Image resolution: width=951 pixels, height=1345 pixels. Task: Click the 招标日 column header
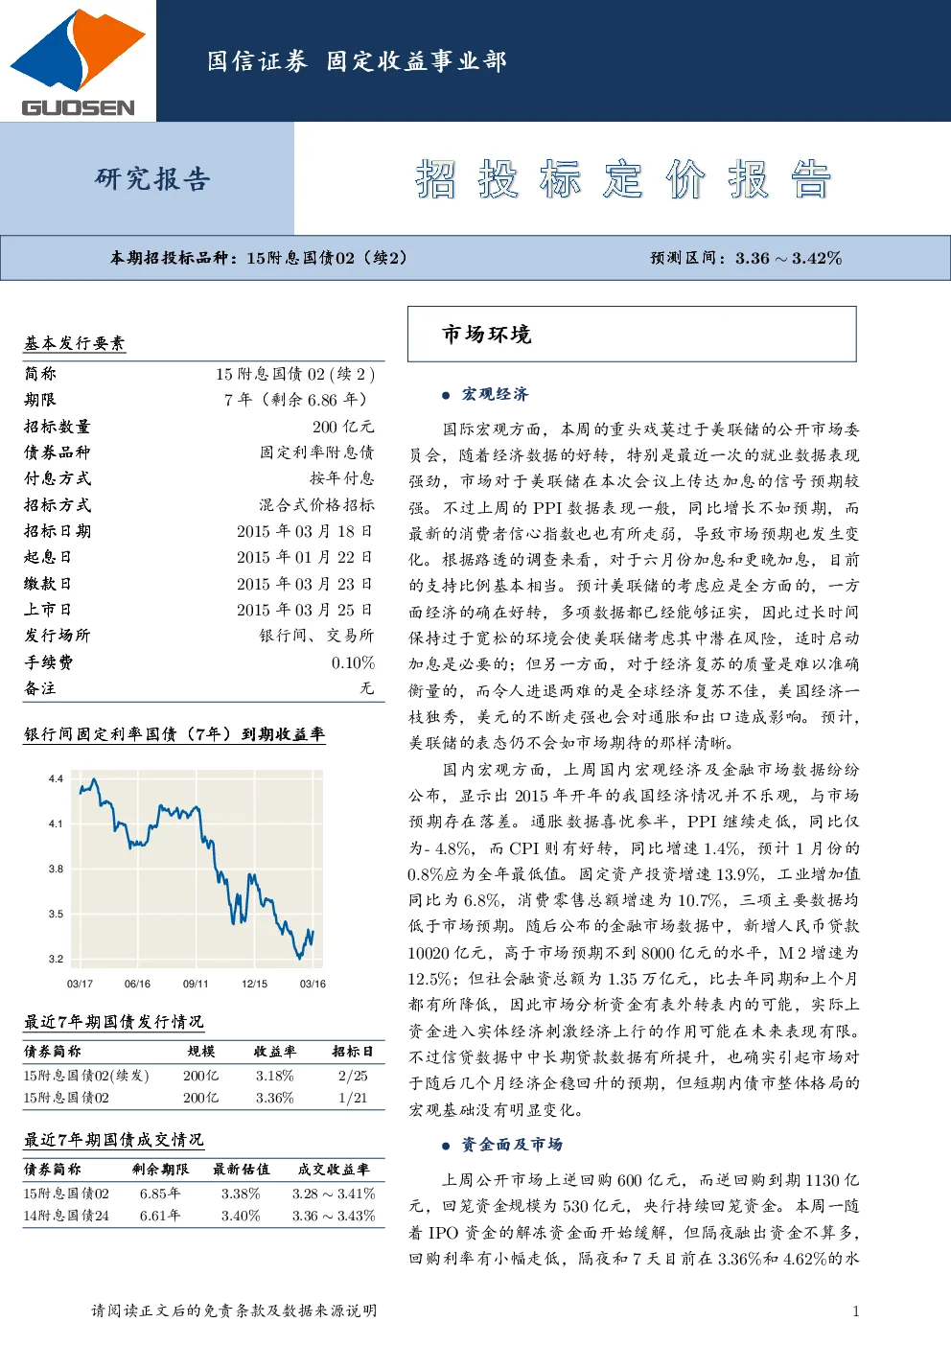pyautogui.click(x=353, y=1052)
